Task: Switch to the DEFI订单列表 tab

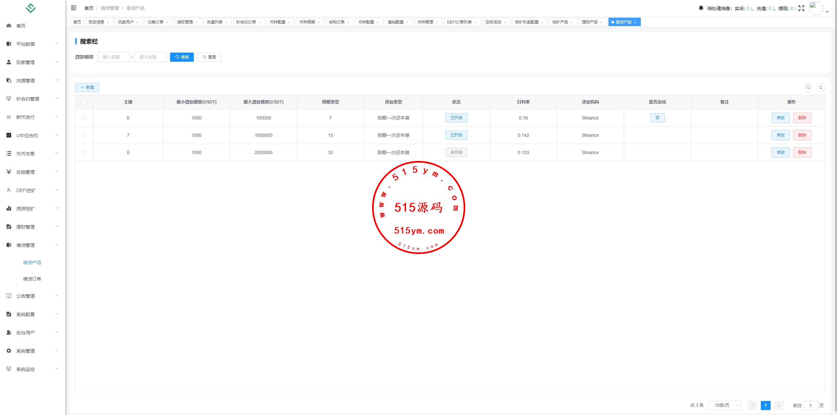Action: tap(459, 22)
